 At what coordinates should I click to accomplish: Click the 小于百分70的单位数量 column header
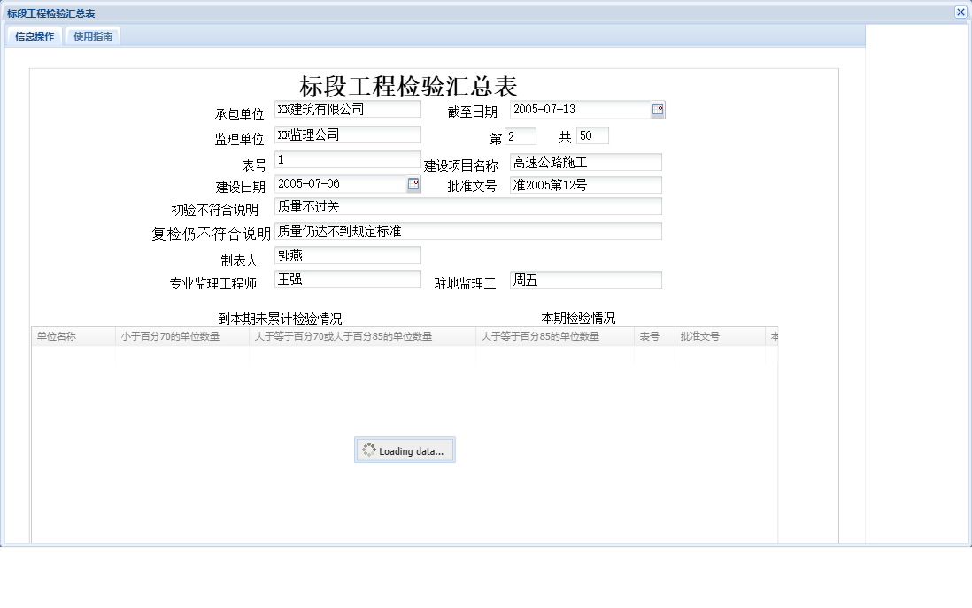click(181, 336)
